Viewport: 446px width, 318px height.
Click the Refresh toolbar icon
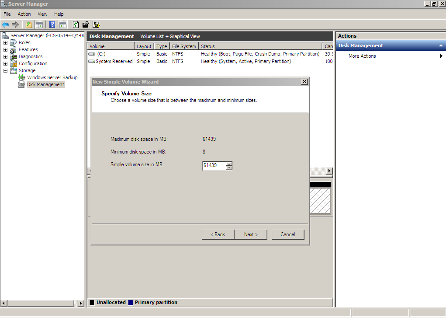(x=76, y=24)
